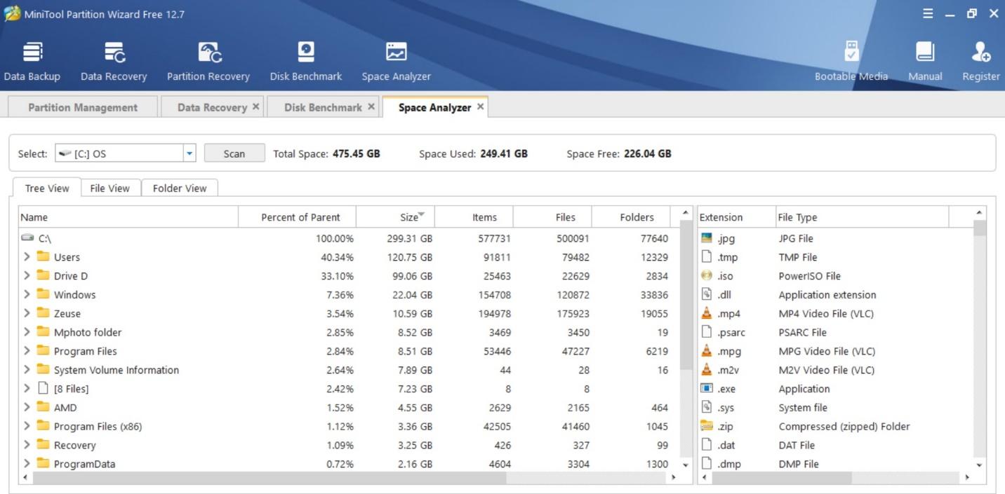Sort by the Items column header

click(474, 217)
